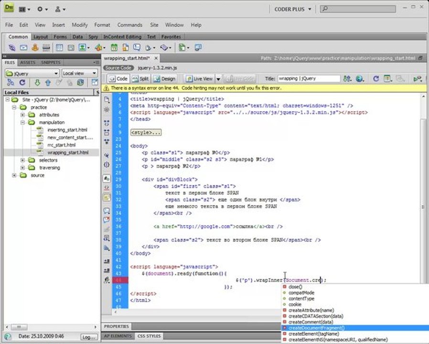
Task: Click the Source Code button
Action: pyautogui.click(x=118, y=68)
